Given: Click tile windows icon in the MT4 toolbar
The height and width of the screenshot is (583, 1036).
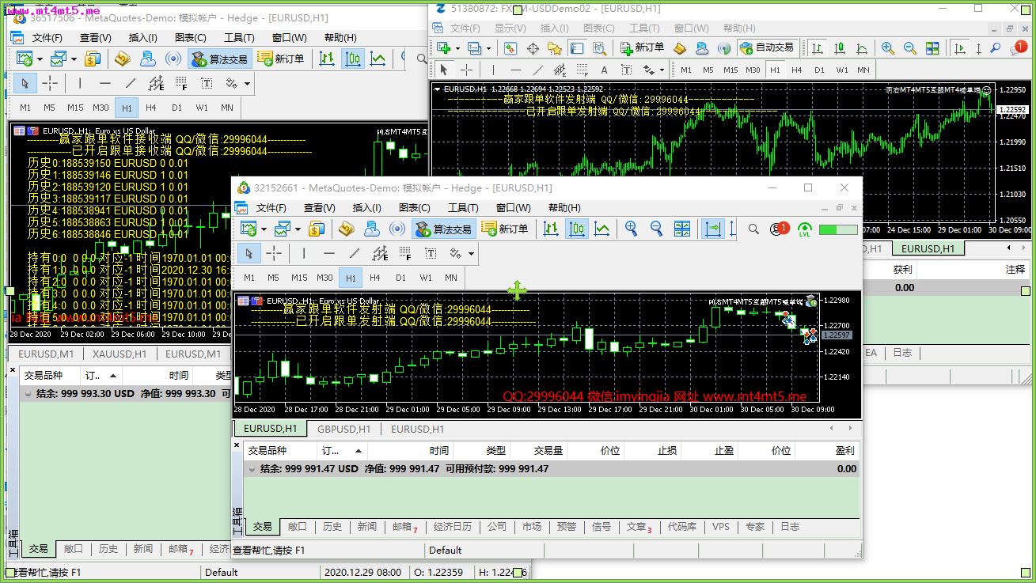Looking at the screenshot, I should tap(932, 47).
